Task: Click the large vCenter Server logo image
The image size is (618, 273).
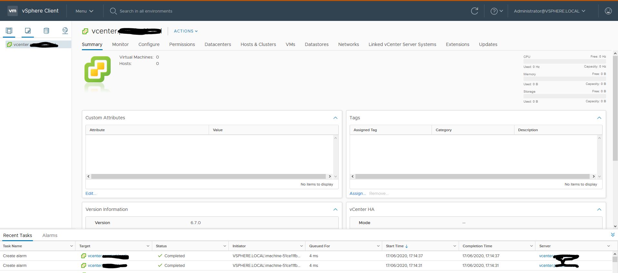Action: [x=97, y=69]
